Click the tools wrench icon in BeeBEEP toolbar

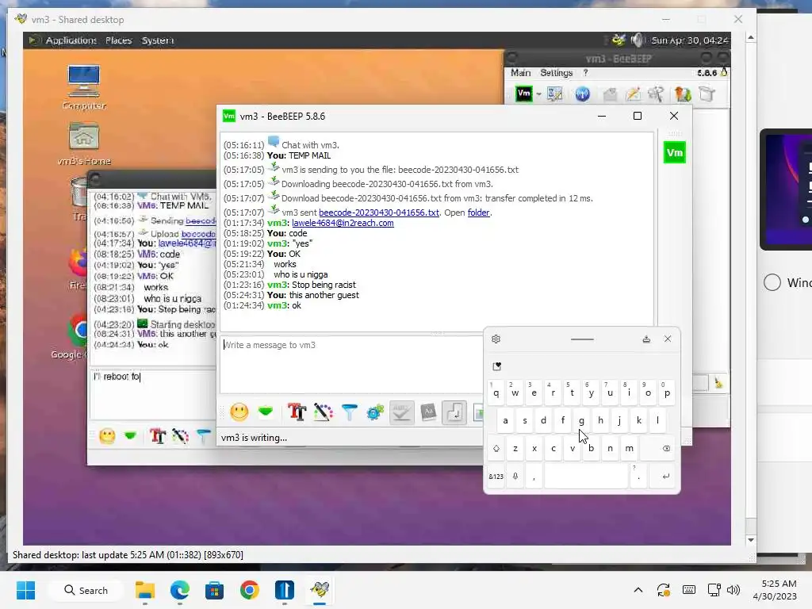[x=657, y=94]
